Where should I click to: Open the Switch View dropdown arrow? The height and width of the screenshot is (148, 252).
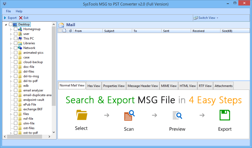[x=218, y=18]
